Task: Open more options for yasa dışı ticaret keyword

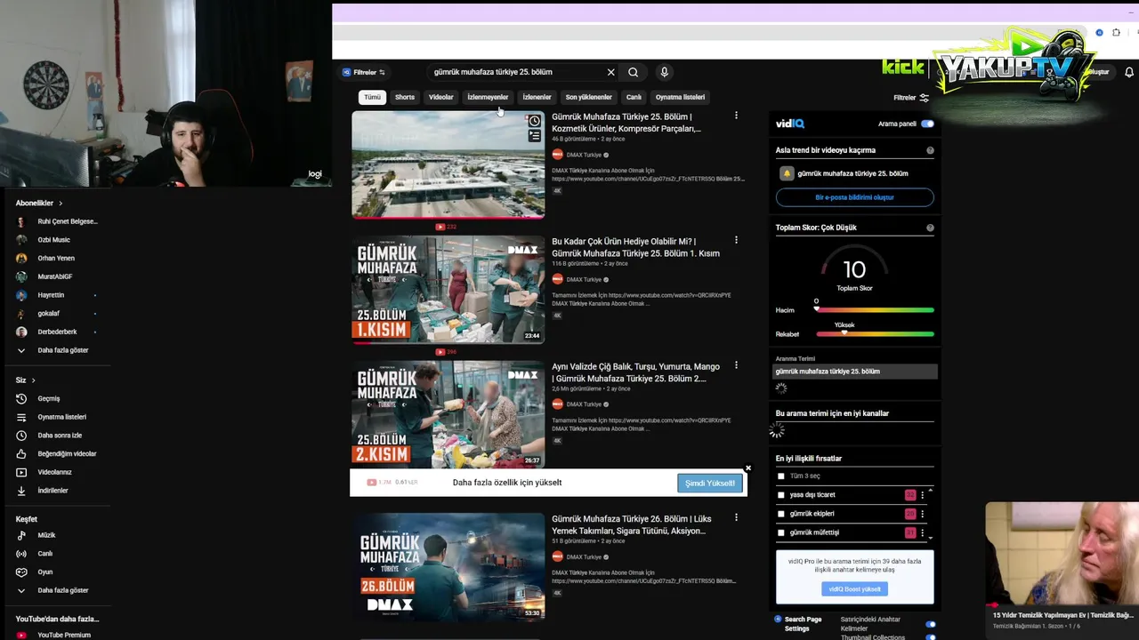Action: [x=923, y=495]
